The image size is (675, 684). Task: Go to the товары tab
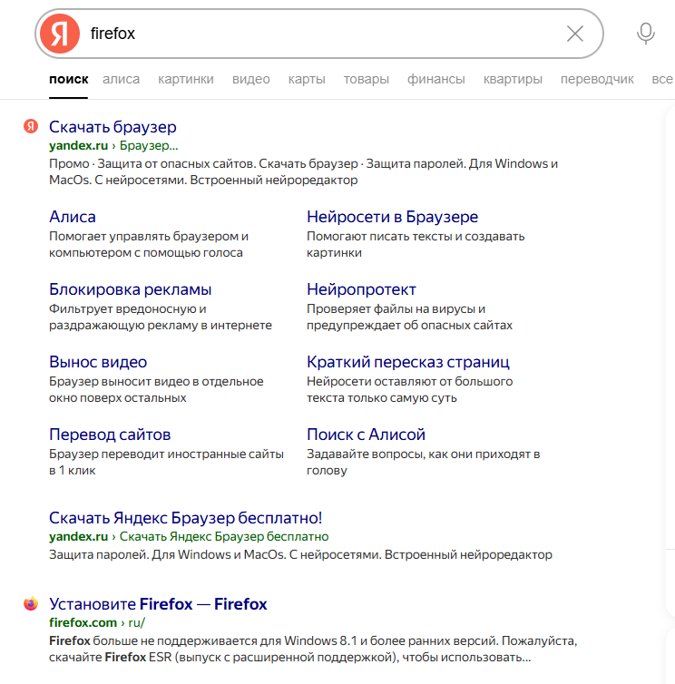pos(367,79)
